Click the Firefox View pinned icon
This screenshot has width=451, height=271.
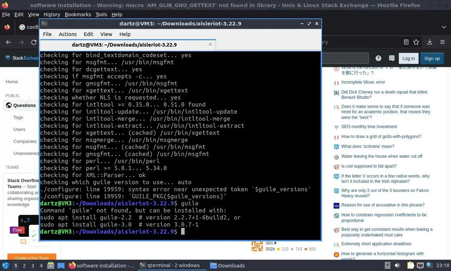(x=7, y=27)
